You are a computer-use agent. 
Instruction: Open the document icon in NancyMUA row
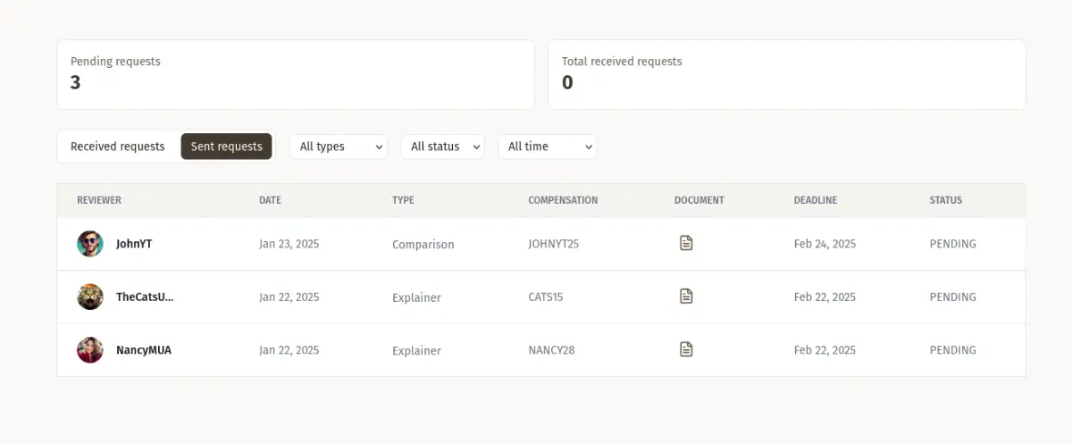point(686,349)
